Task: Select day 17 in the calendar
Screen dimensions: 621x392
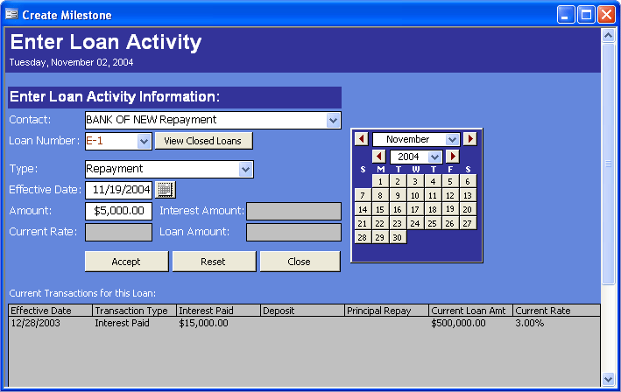Action: point(415,210)
